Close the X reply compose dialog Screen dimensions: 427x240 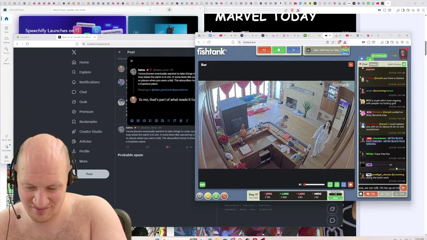131,61
